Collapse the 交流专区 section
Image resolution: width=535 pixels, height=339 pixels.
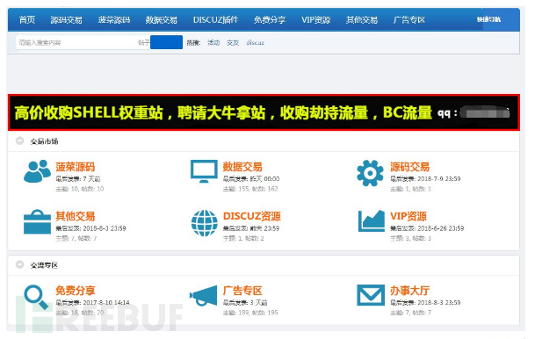[20, 264]
